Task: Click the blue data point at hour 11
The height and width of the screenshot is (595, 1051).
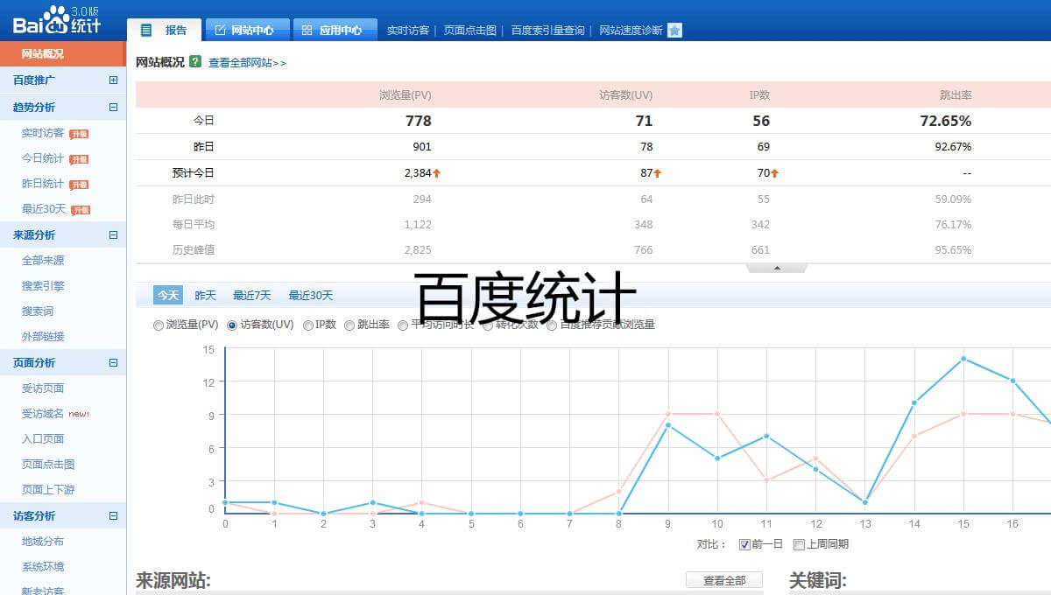Action: [x=766, y=436]
